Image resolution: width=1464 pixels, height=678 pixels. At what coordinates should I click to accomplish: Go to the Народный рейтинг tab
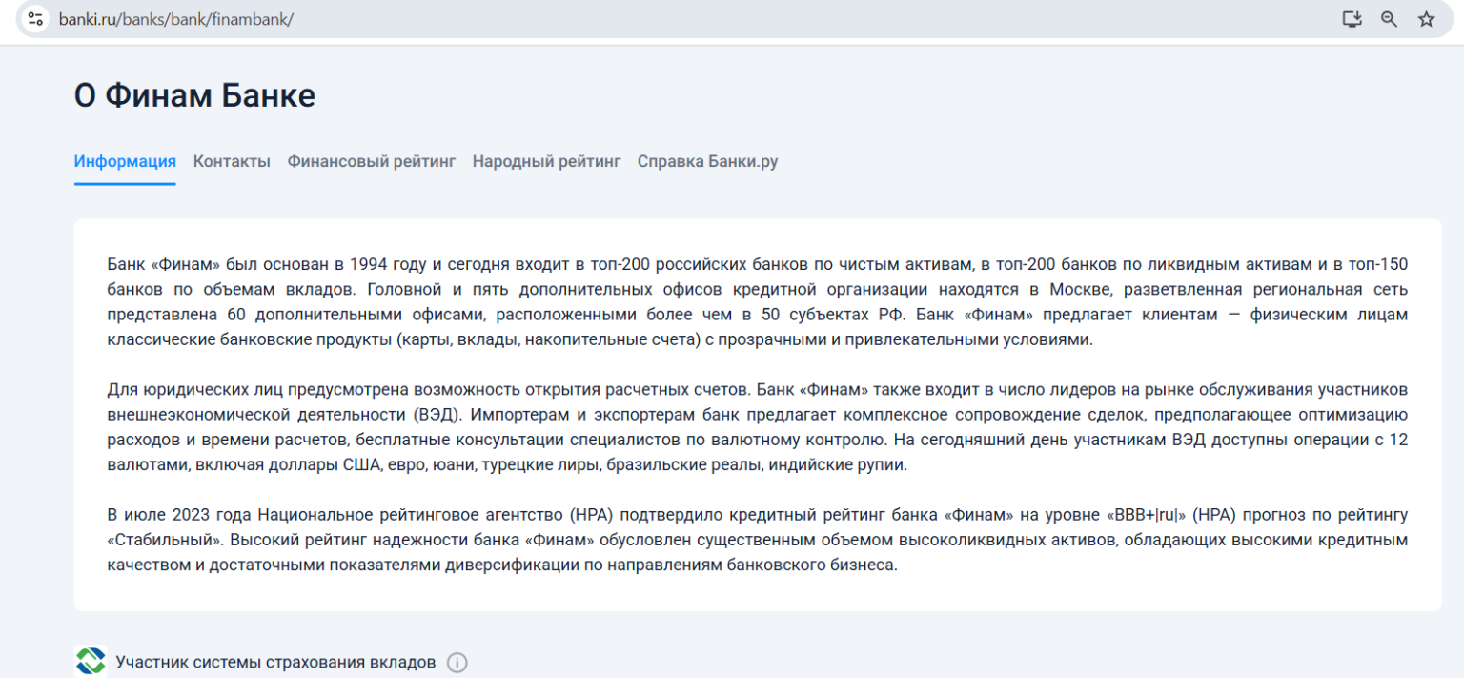(x=546, y=161)
